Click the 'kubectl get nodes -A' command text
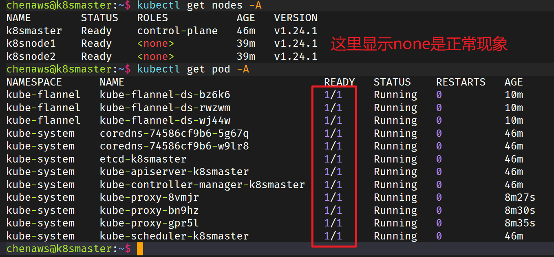Image resolution: width=554 pixels, height=257 pixels. click(x=199, y=5)
